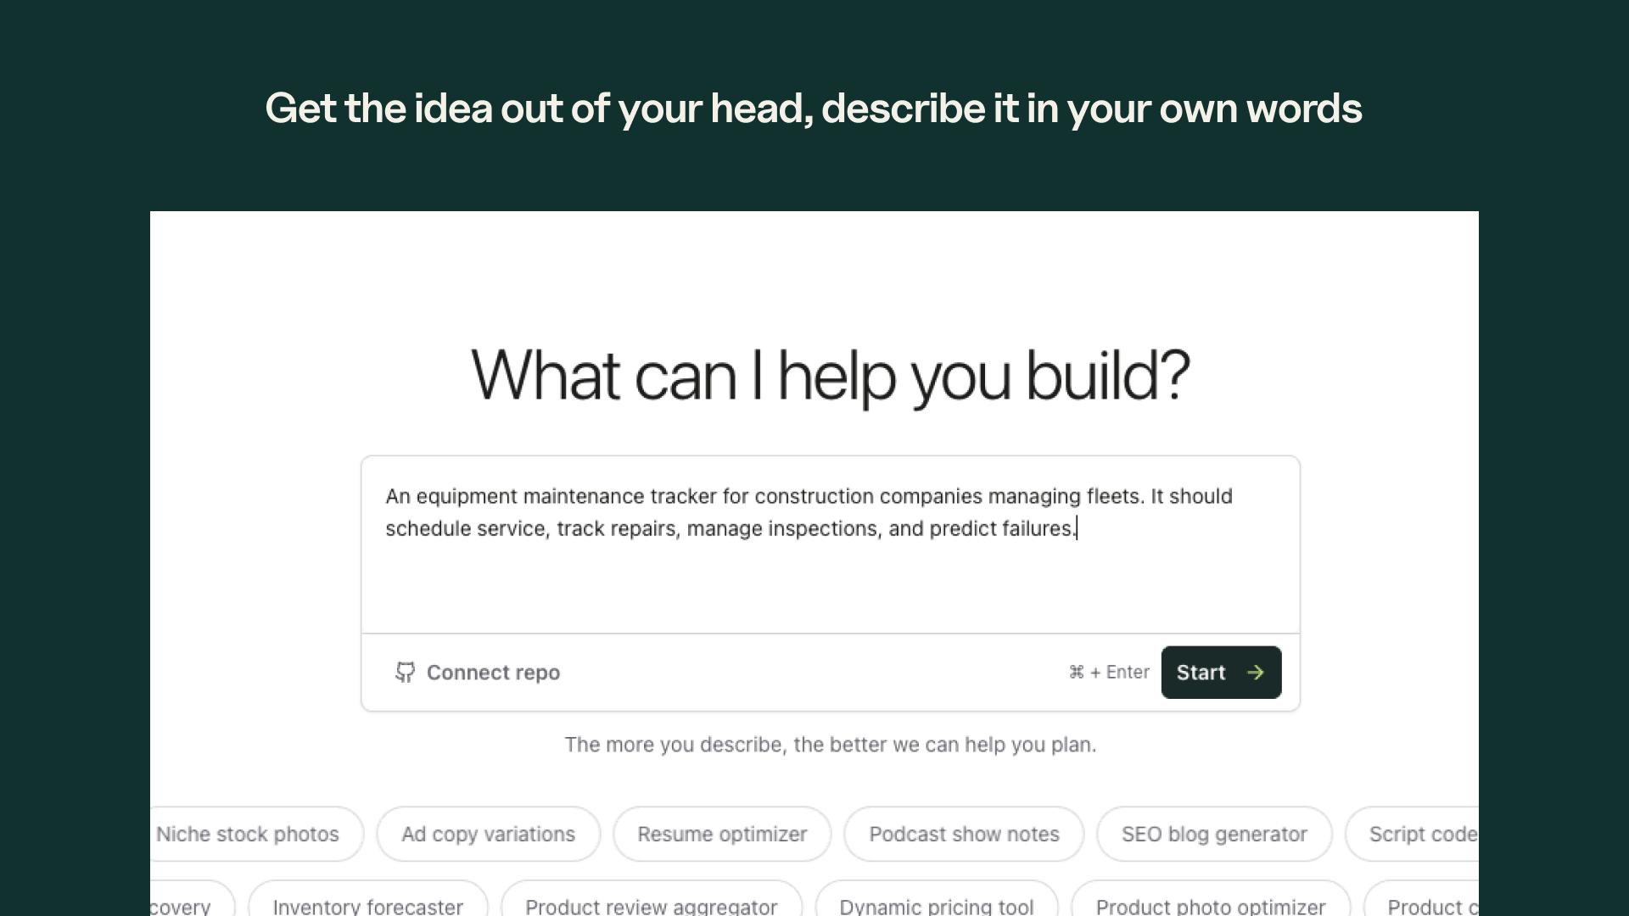Image resolution: width=1629 pixels, height=916 pixels.
Task: Select the Niche stock photos suggestion
Action: [249, 834]
